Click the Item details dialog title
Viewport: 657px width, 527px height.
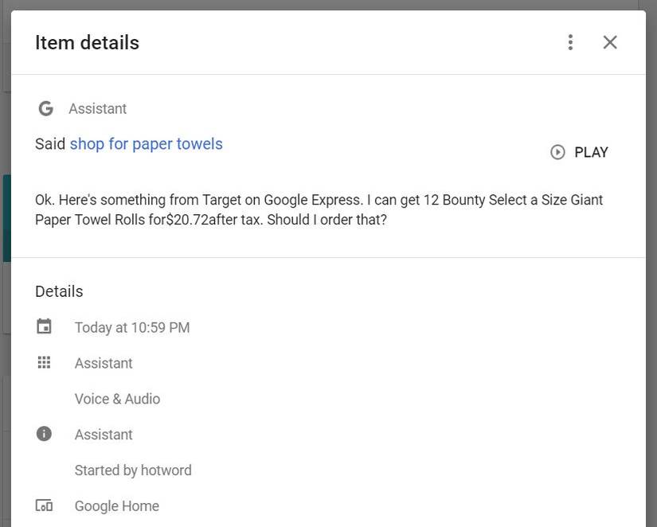[86, 42]
